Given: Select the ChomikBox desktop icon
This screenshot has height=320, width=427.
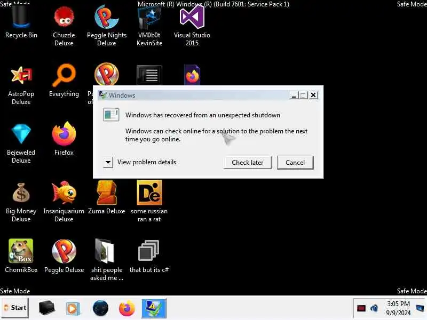Looking at the screenshot, I should click(x=21, y=256).
